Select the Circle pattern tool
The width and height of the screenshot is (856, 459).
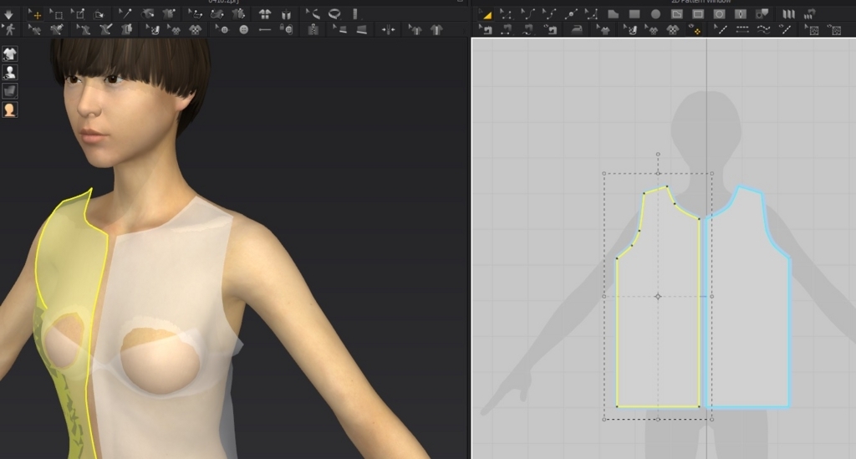point(655,14)
